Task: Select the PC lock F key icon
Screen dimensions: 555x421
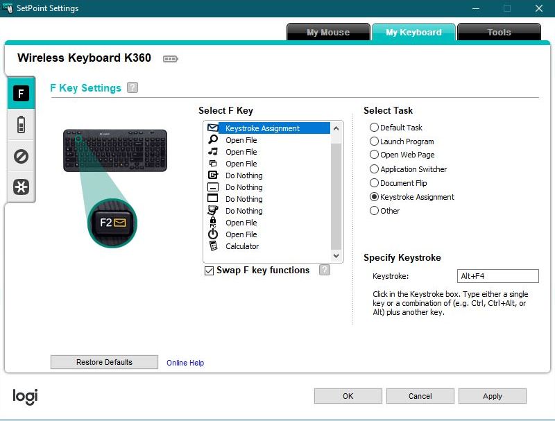Action: [x=213, y=222]
